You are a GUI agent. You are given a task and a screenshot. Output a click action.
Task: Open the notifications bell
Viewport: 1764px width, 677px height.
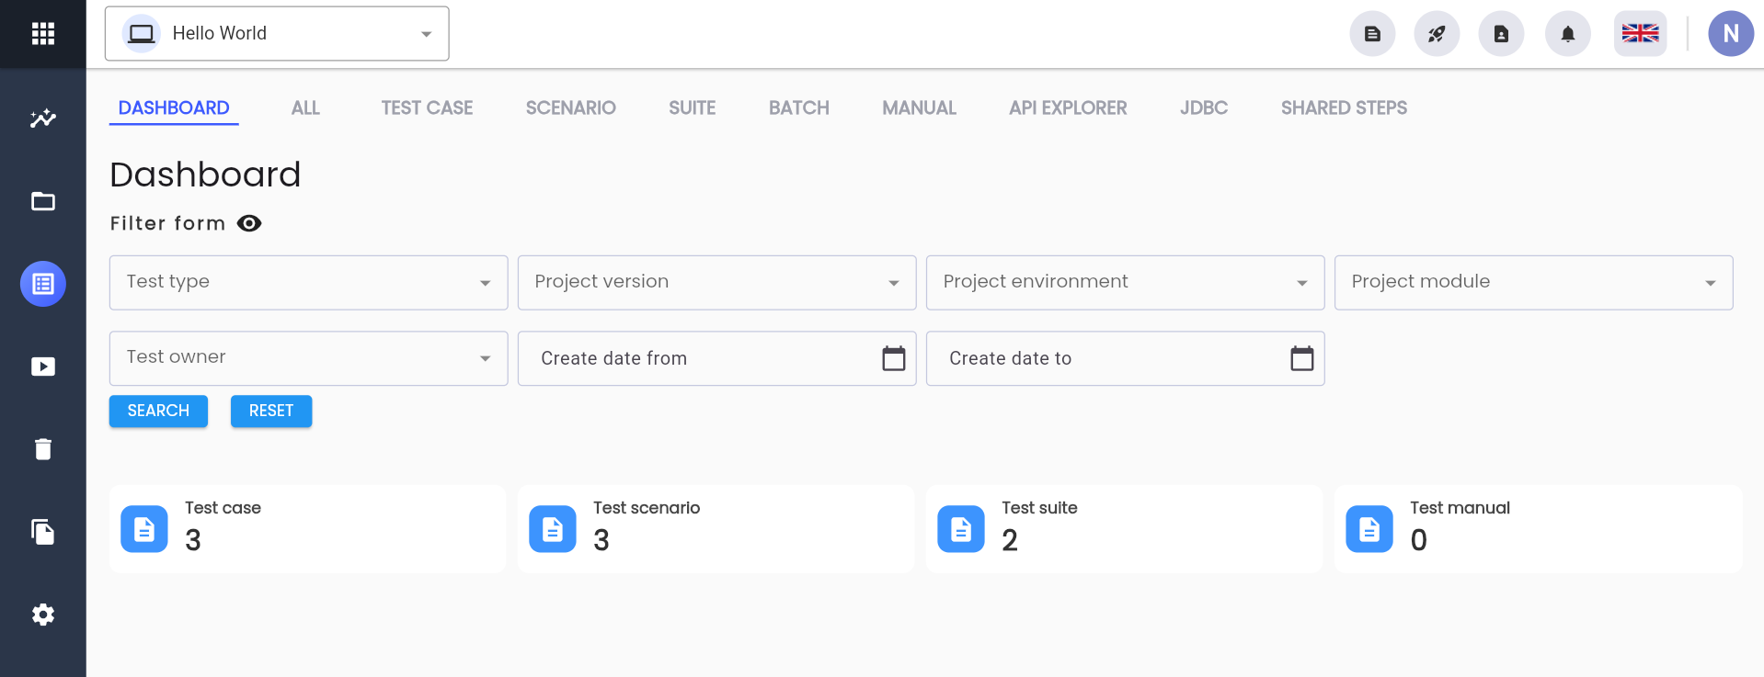point(1568,34)
